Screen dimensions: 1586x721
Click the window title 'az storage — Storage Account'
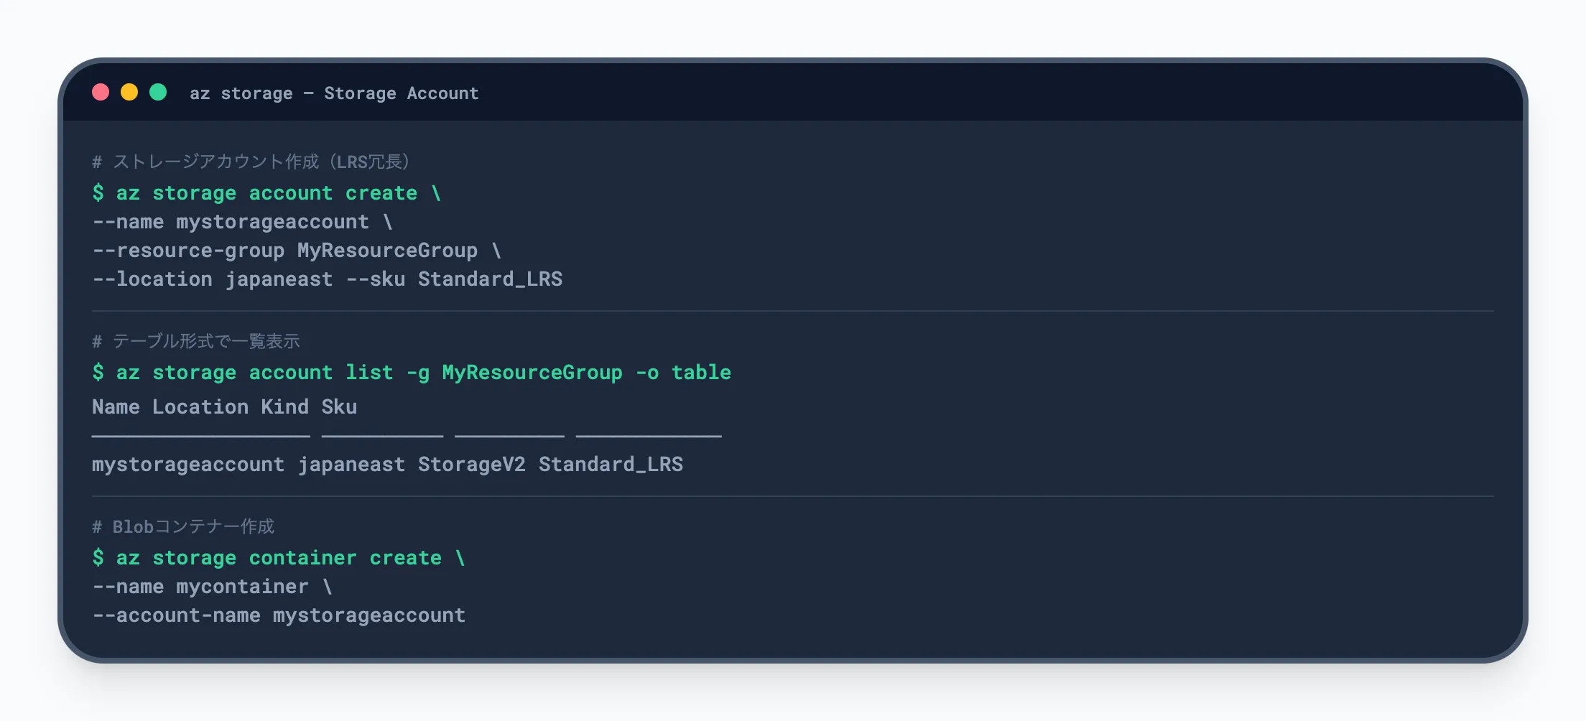click(334, 93)
